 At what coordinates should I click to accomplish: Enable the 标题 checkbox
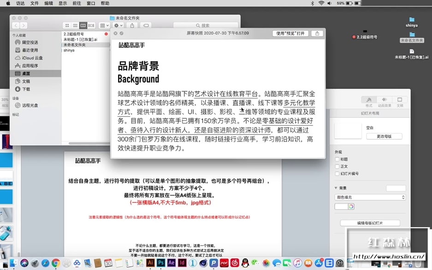tap(337, 159)
